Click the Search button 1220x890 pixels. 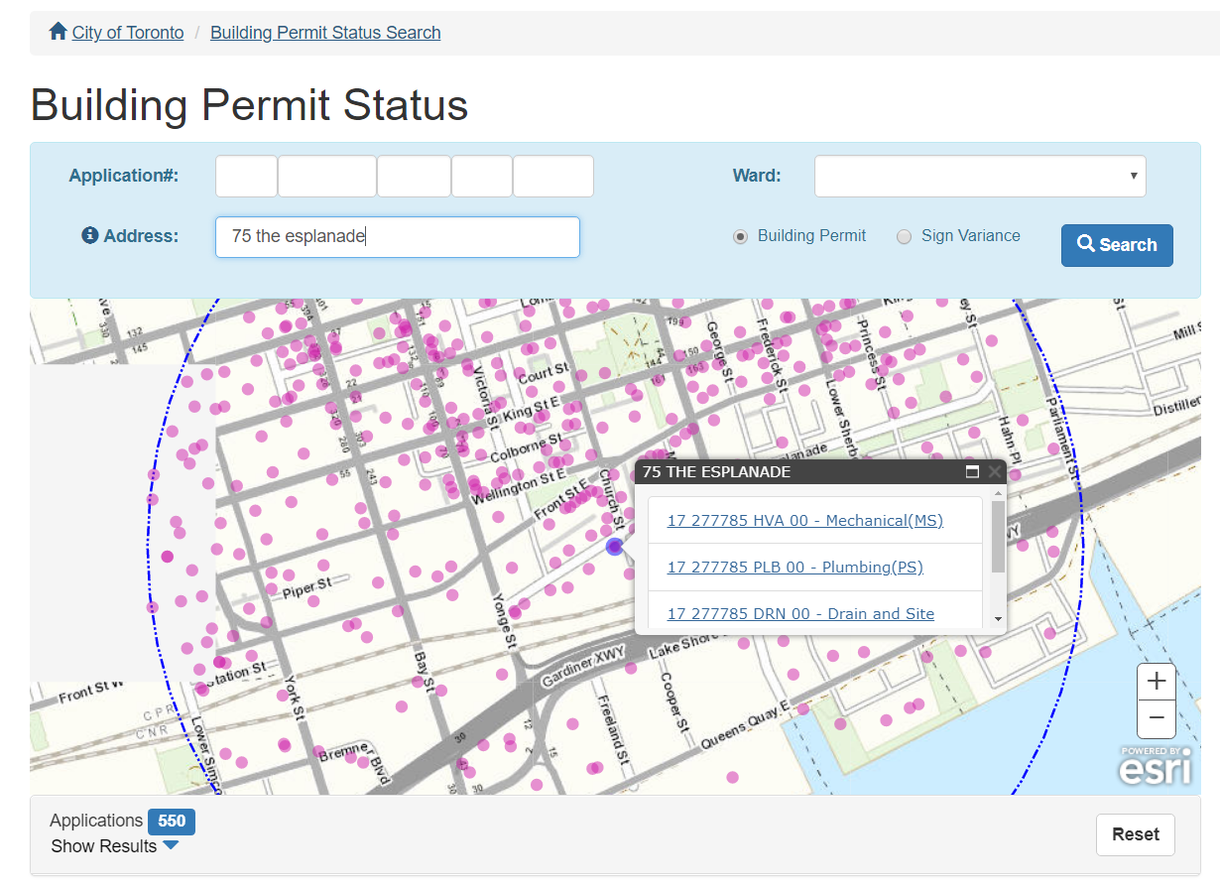(x=1117, y=245)
